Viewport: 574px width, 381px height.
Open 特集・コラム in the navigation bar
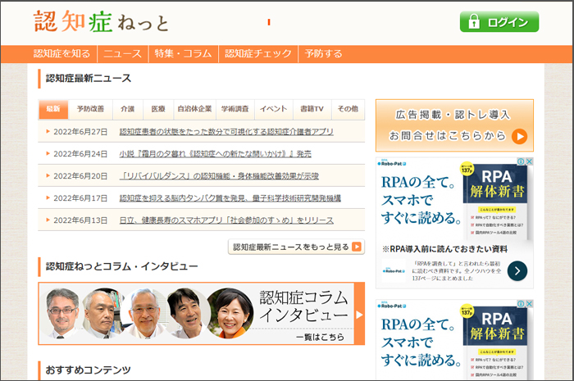[x=183, y=54]
